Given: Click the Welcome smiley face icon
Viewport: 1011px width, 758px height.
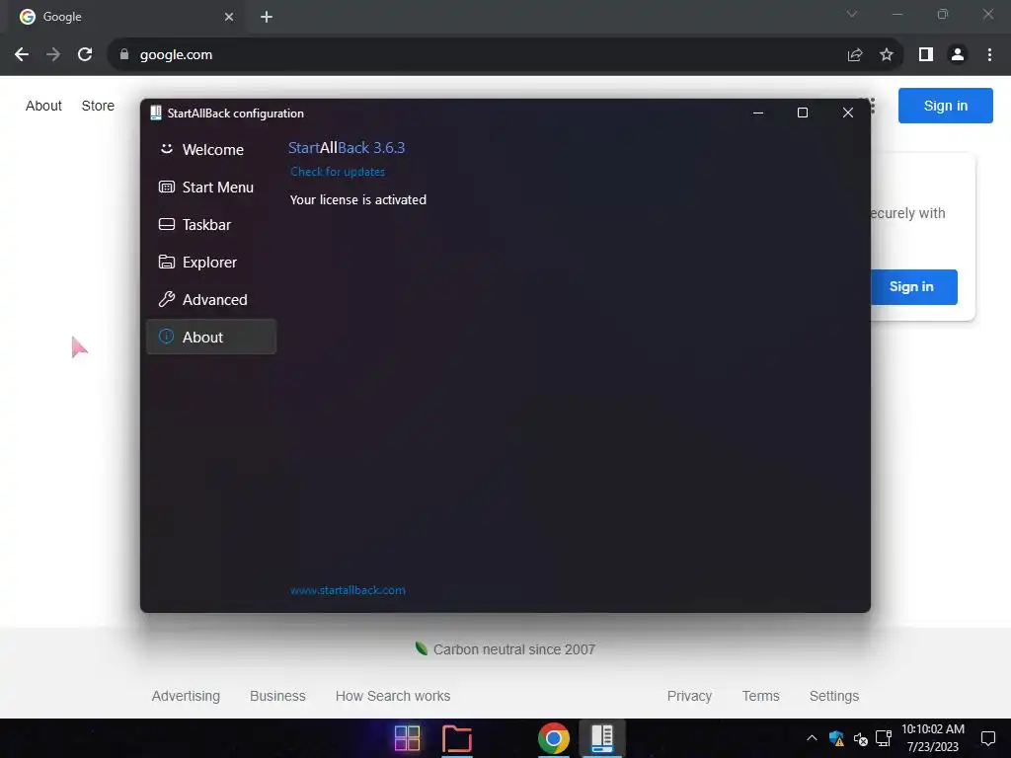Looking at the screenshot, I should point(166,149).
